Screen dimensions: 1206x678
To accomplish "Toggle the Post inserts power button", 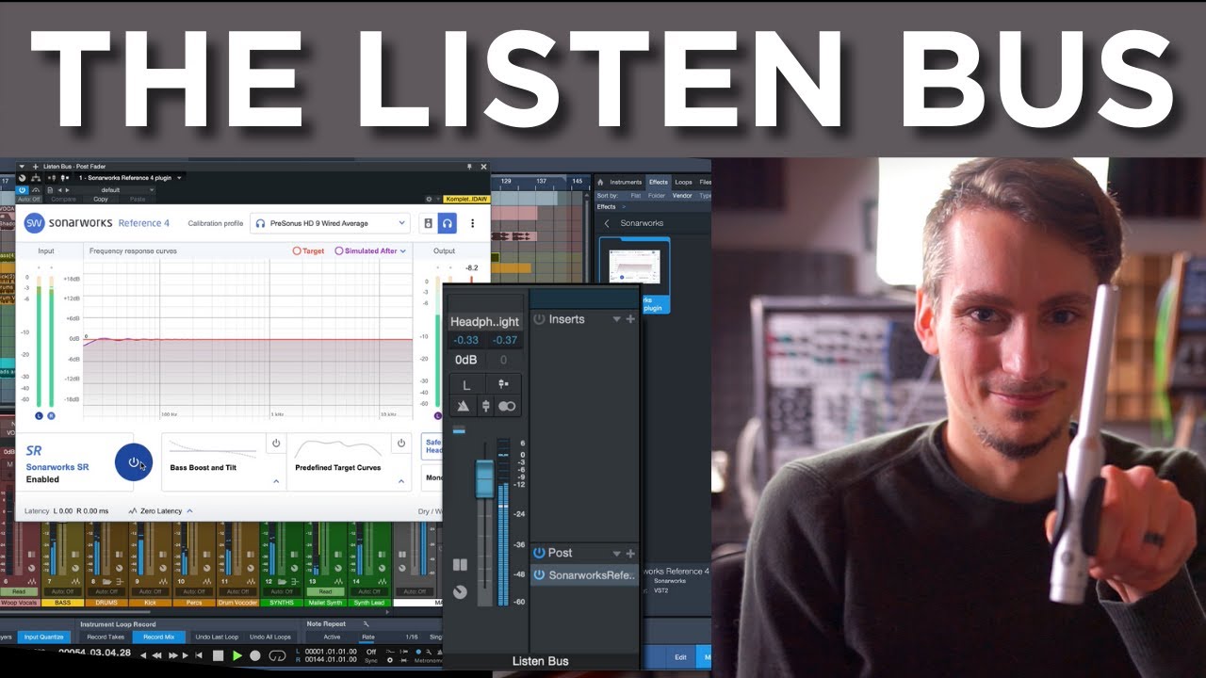I will 539,553.
